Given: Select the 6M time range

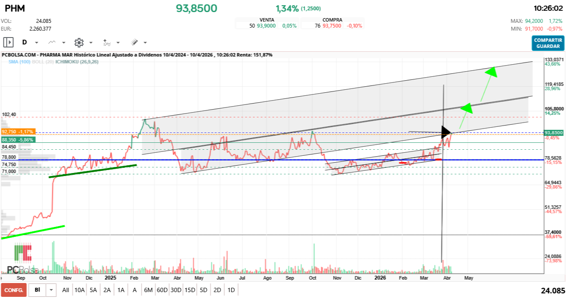Looking at the screenshot, I should click(148, 290).
